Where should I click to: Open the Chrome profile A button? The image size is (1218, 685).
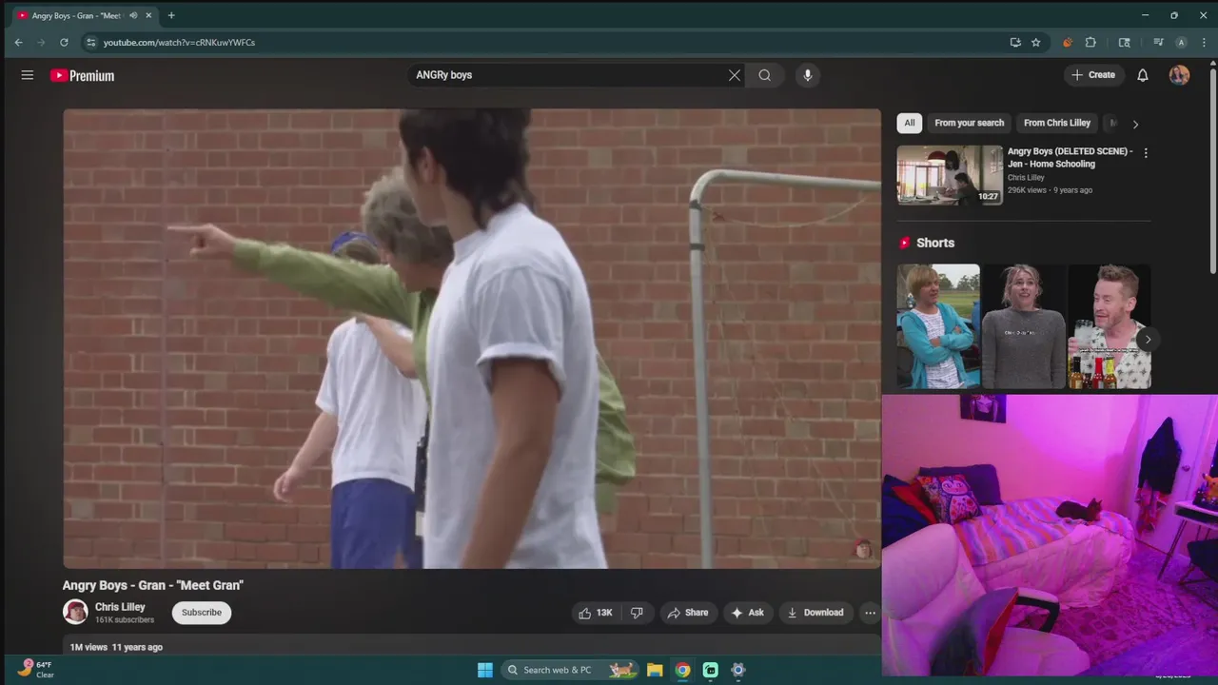1181,42
